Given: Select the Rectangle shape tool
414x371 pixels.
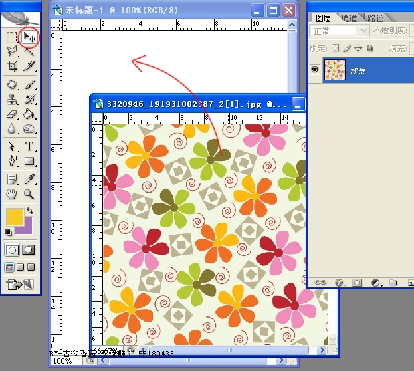Looking at the screenshot, I should tap(29, 160).
